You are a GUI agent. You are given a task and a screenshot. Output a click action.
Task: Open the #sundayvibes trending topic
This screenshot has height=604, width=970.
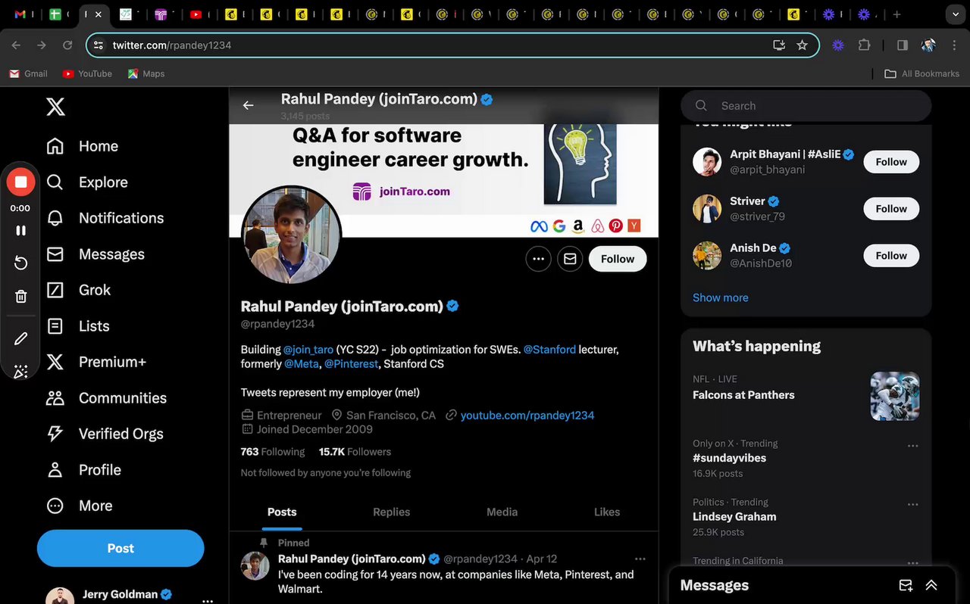pos(729,458)
